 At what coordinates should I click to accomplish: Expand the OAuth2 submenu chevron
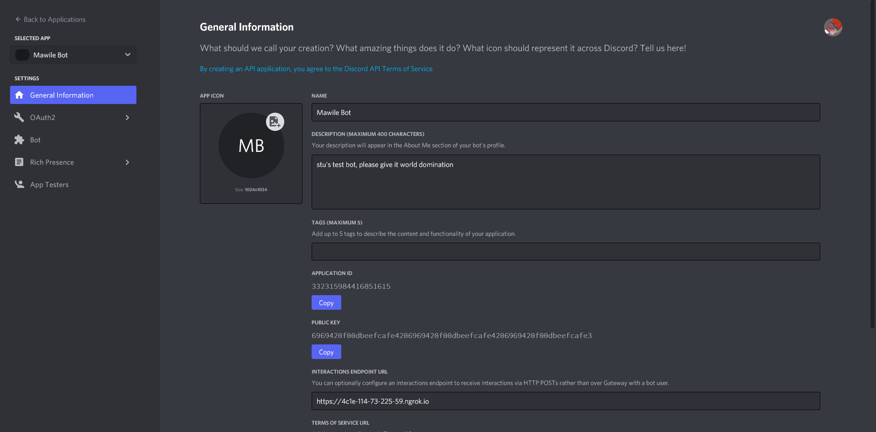127,117
